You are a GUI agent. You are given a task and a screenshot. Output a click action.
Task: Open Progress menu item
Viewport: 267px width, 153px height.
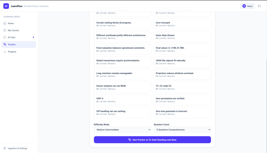click(x=19, y=51)
